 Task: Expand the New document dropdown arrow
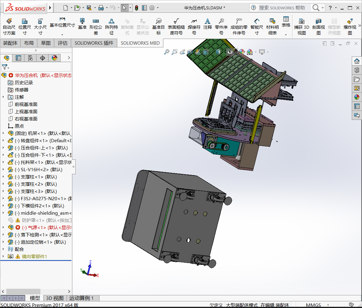click(71, 8)
